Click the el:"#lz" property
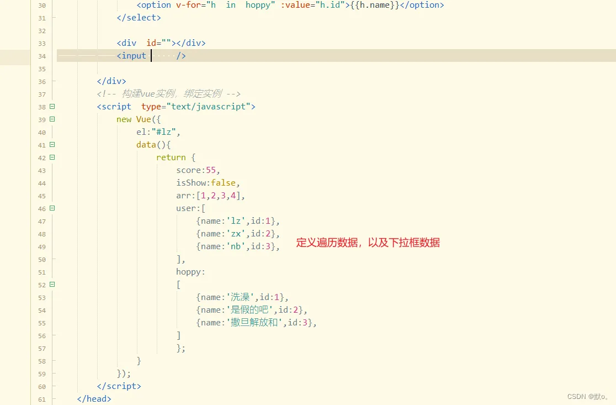 pyautogui.click(x=158, y=132)
